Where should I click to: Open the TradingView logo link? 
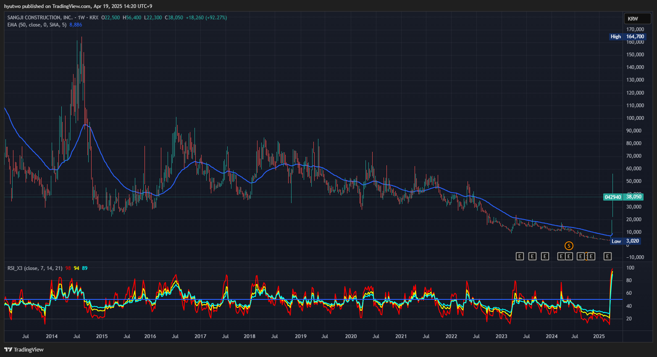click(24, 349)
